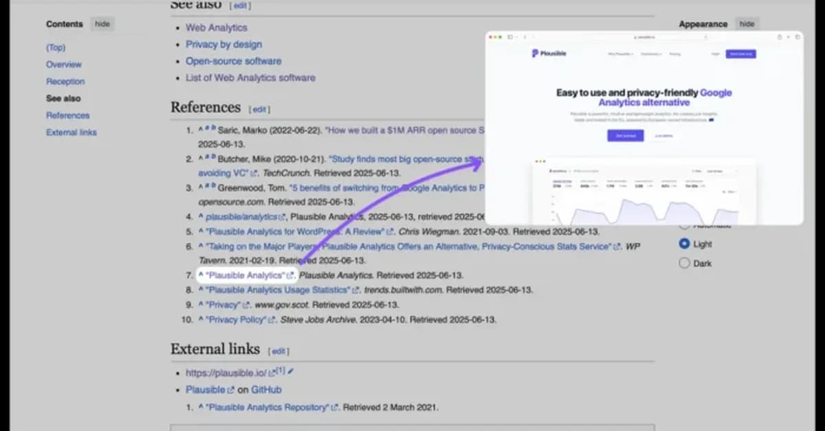
Task: Open the Safari sidebar icon
Action: point(510,36)
